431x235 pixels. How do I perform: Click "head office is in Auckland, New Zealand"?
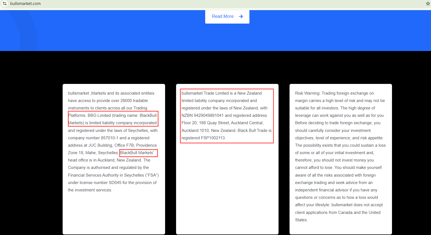coord(104,160)
